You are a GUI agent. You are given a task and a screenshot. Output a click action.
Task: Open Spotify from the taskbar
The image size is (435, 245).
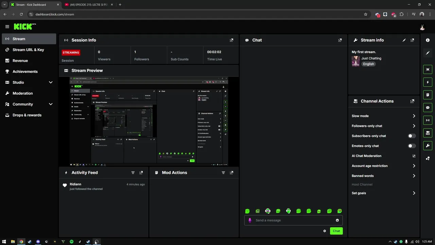[x=71, y=242]
